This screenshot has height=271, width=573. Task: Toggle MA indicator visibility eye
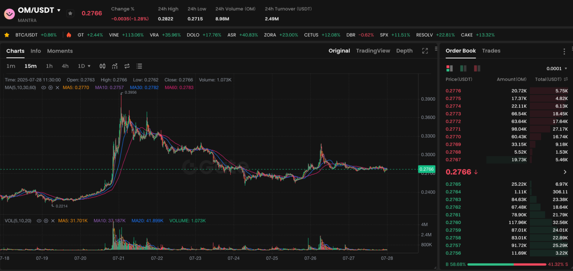(44, 88)
